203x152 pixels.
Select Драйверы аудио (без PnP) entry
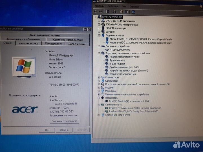[x=124, y=67]
